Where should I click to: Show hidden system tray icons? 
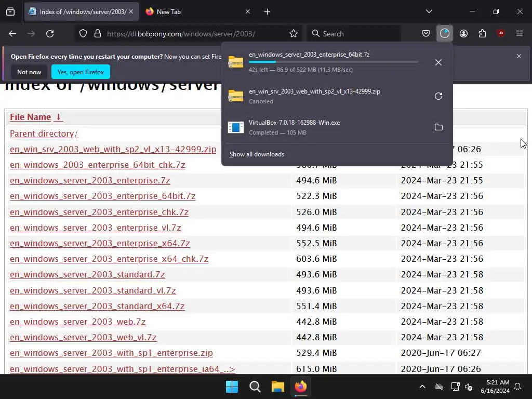[422, 387]
